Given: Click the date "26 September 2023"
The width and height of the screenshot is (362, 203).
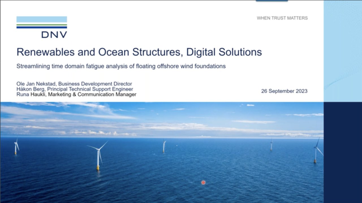Looking at the screenshot, I should [x=284, y=91].
